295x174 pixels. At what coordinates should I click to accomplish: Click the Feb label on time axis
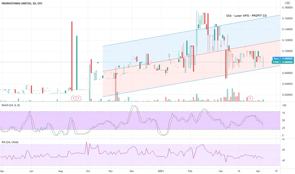coord(190,171)
